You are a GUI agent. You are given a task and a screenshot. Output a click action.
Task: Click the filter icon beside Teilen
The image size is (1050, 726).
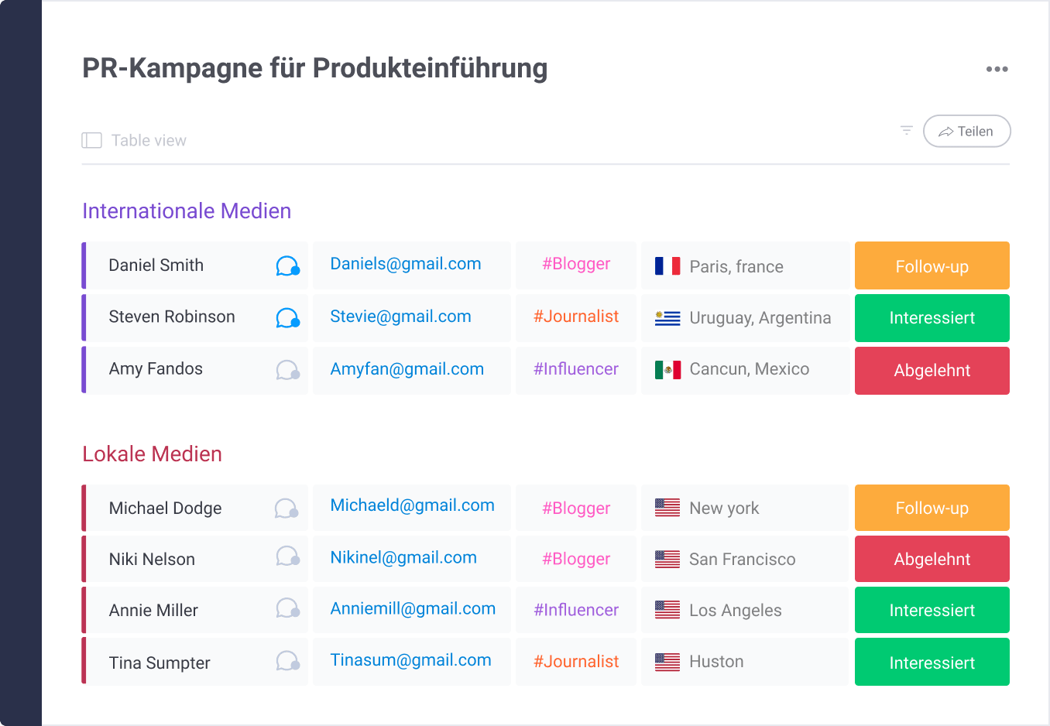(906, 131)
